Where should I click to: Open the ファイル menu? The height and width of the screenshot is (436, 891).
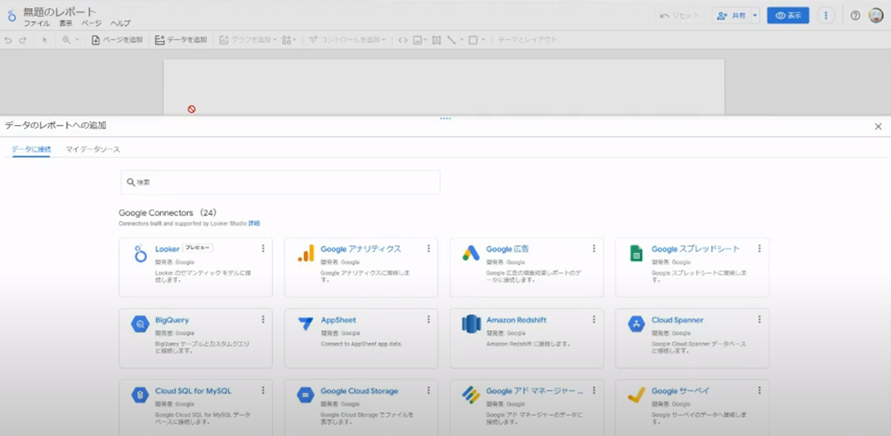[37, 24]
